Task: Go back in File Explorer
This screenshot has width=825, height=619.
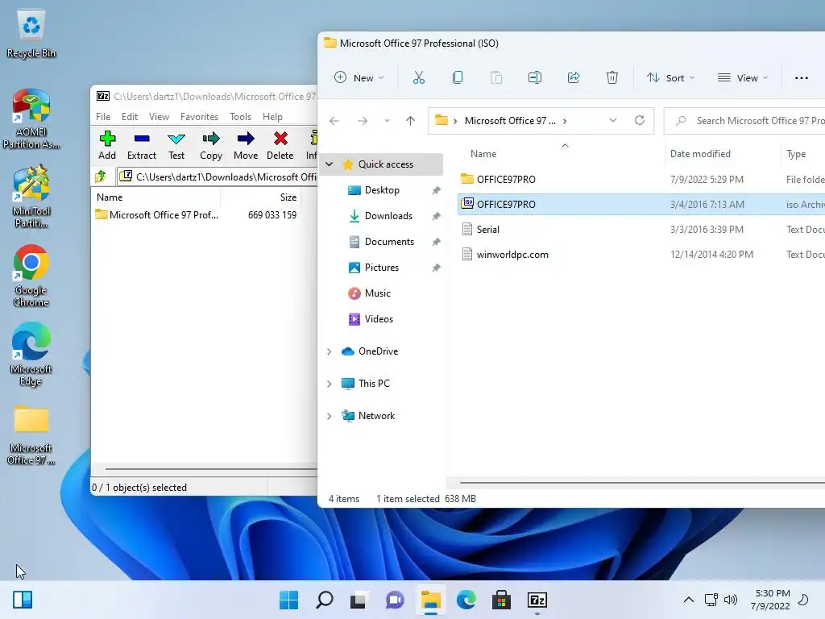Action: pos(334,121)
